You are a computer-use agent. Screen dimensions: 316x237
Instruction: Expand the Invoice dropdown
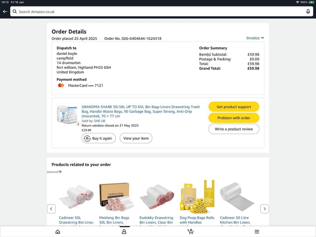coord(255,38)
